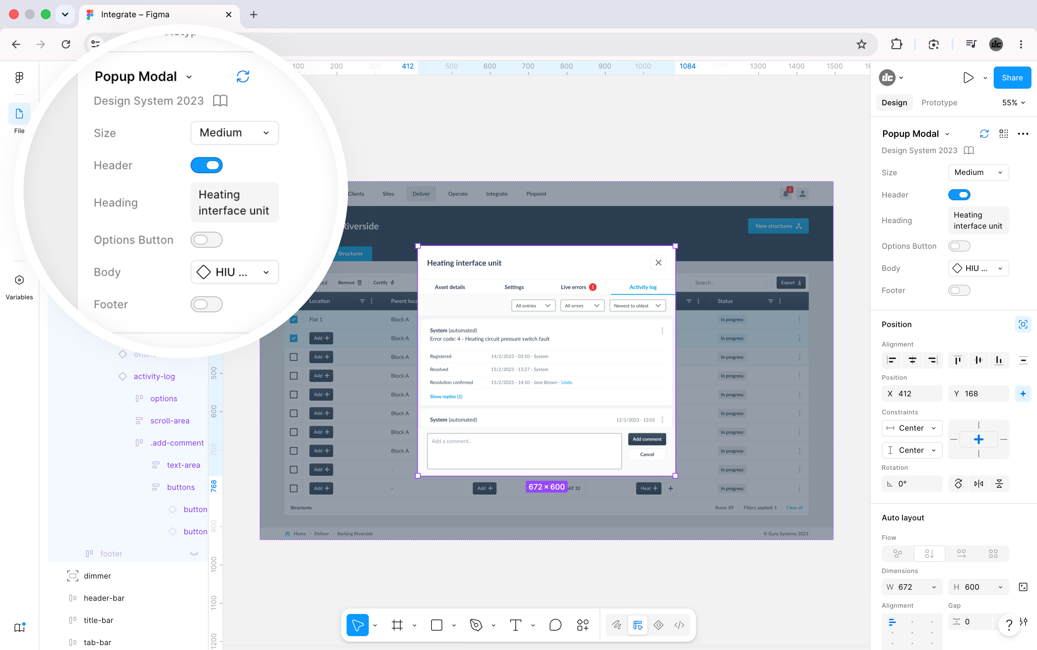Select the Comment tool

coord(555,625)
